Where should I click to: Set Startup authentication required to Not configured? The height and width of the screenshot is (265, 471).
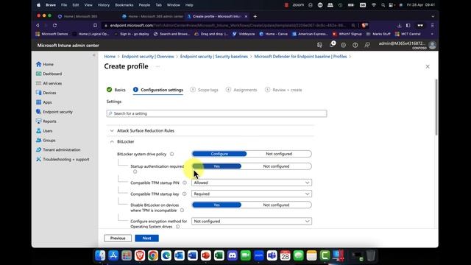click(x=276, y=166)
